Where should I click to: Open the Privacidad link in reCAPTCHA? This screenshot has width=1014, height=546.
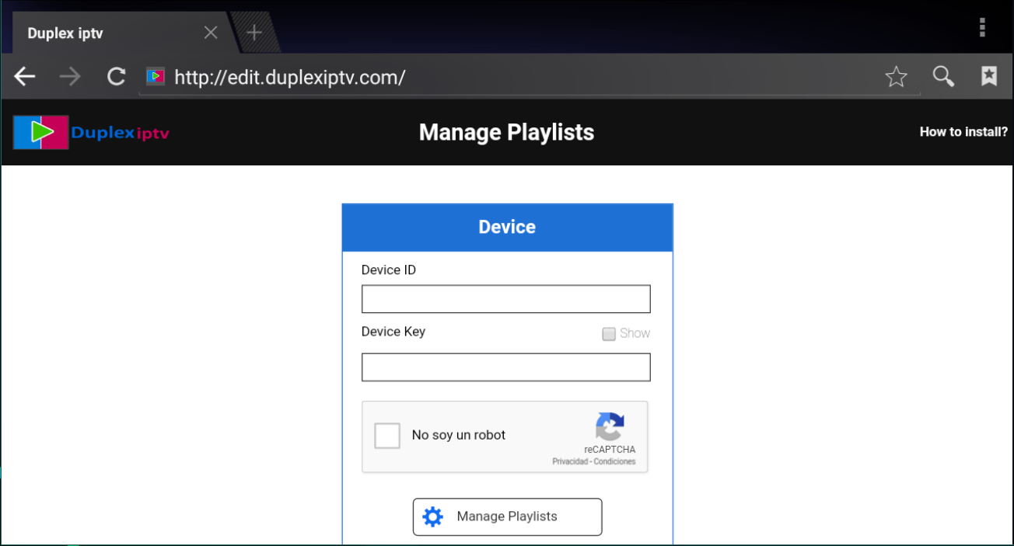pos(571,461)
